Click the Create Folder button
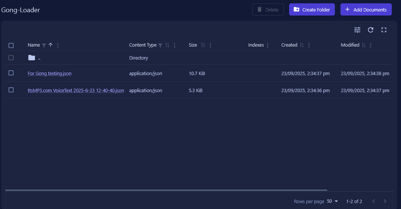Screen dimensions: 401x209 [312, 10]
